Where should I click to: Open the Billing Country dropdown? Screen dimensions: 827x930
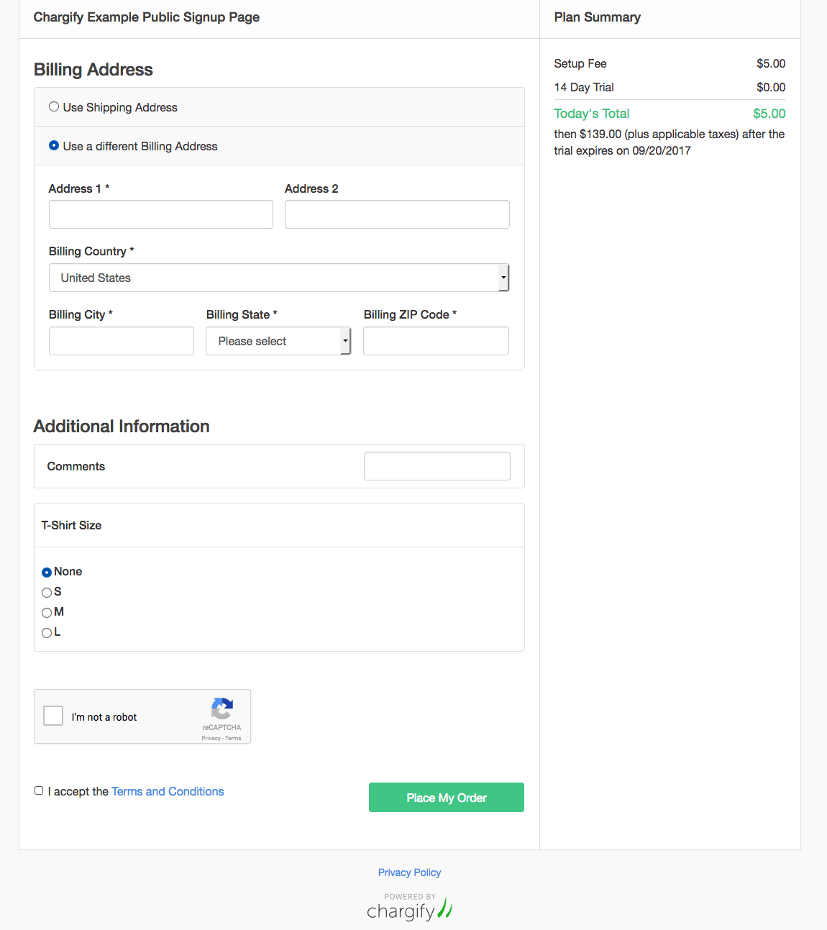(x=278, y=278)
